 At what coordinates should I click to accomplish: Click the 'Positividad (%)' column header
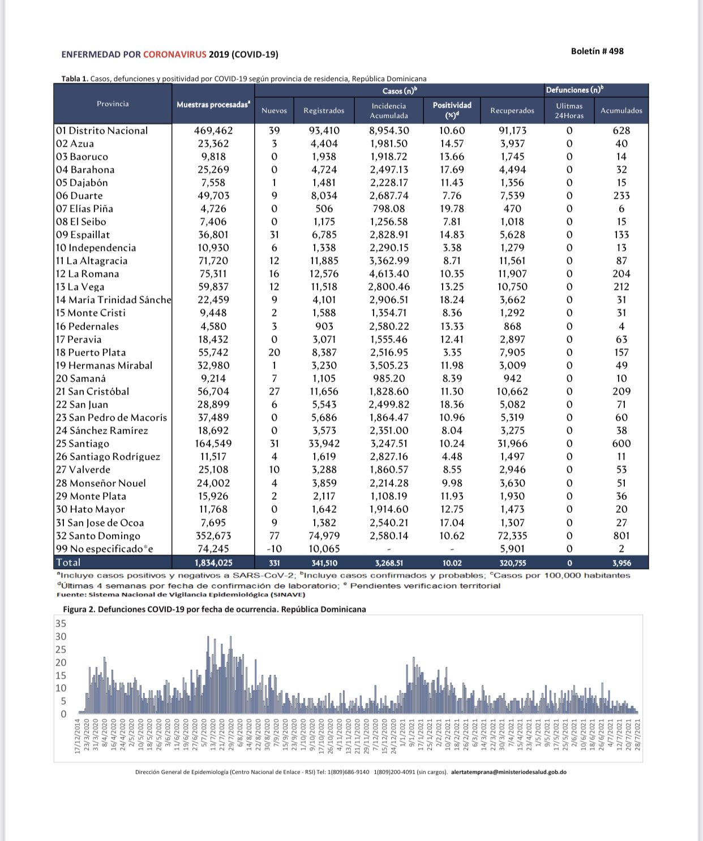(452, 110)
